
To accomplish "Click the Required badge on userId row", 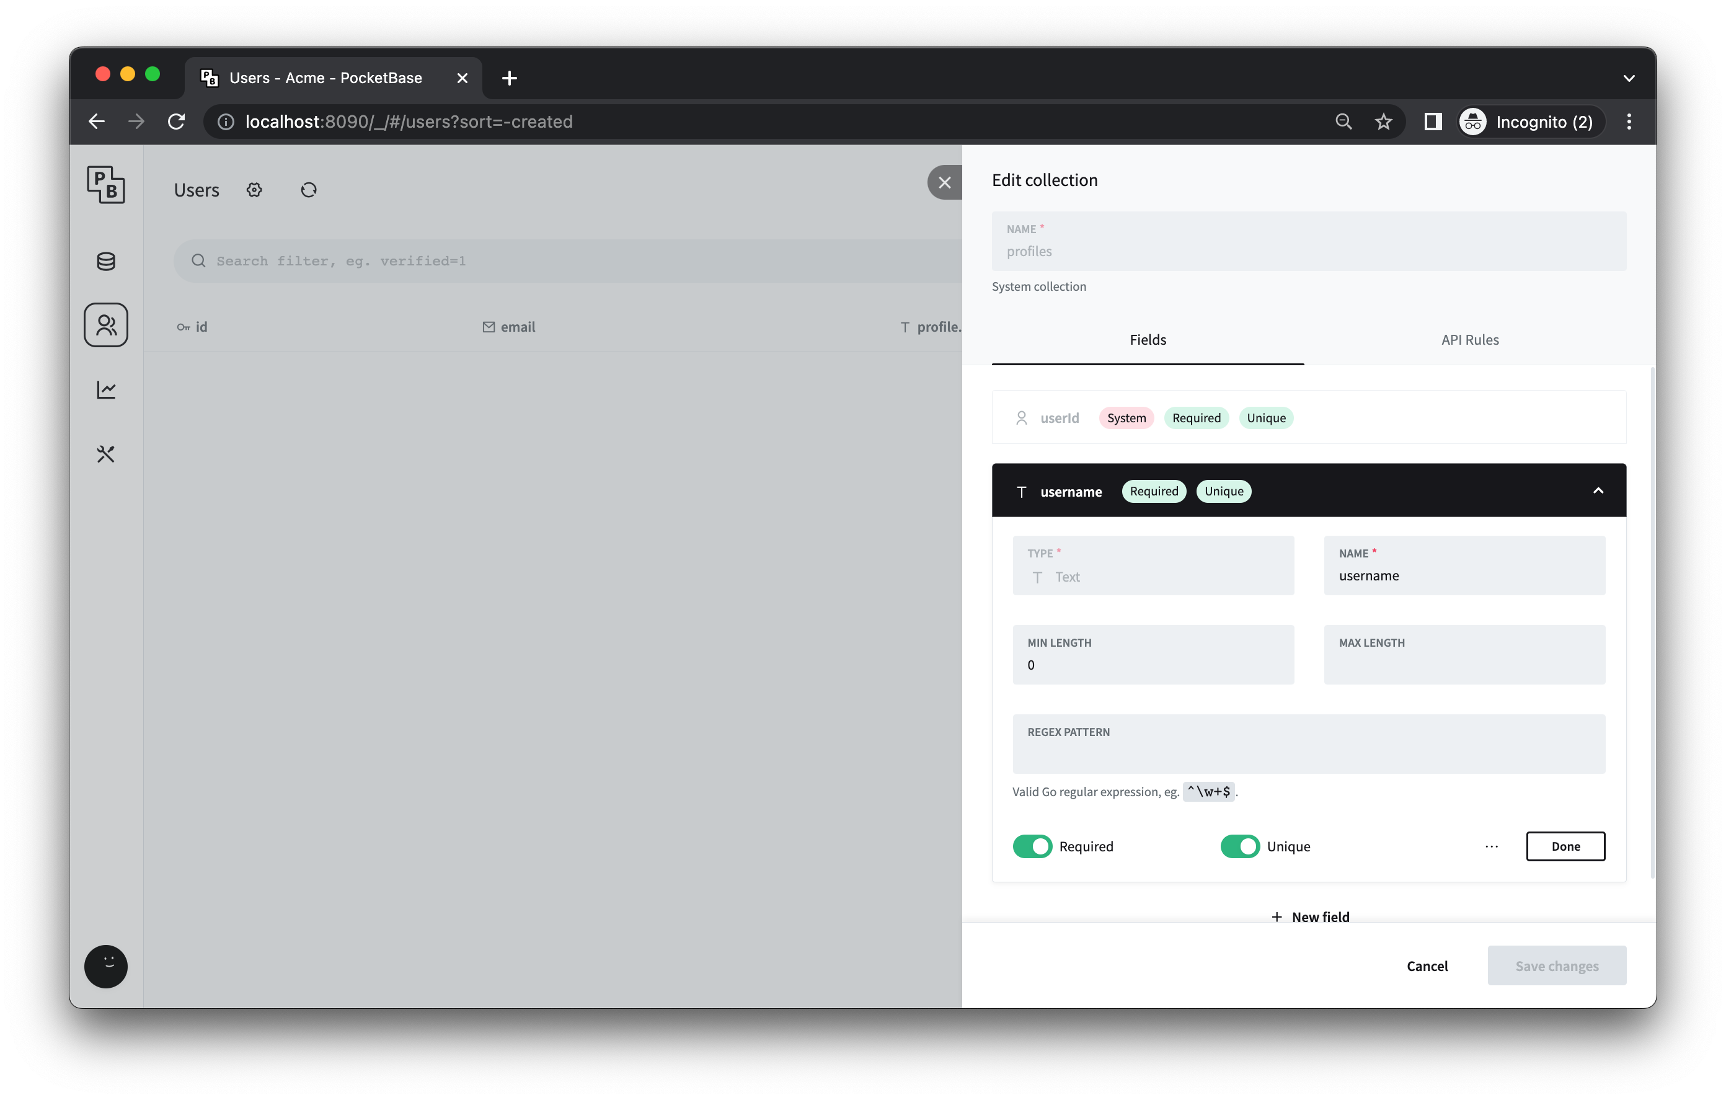I will [x=1197, y=418].
